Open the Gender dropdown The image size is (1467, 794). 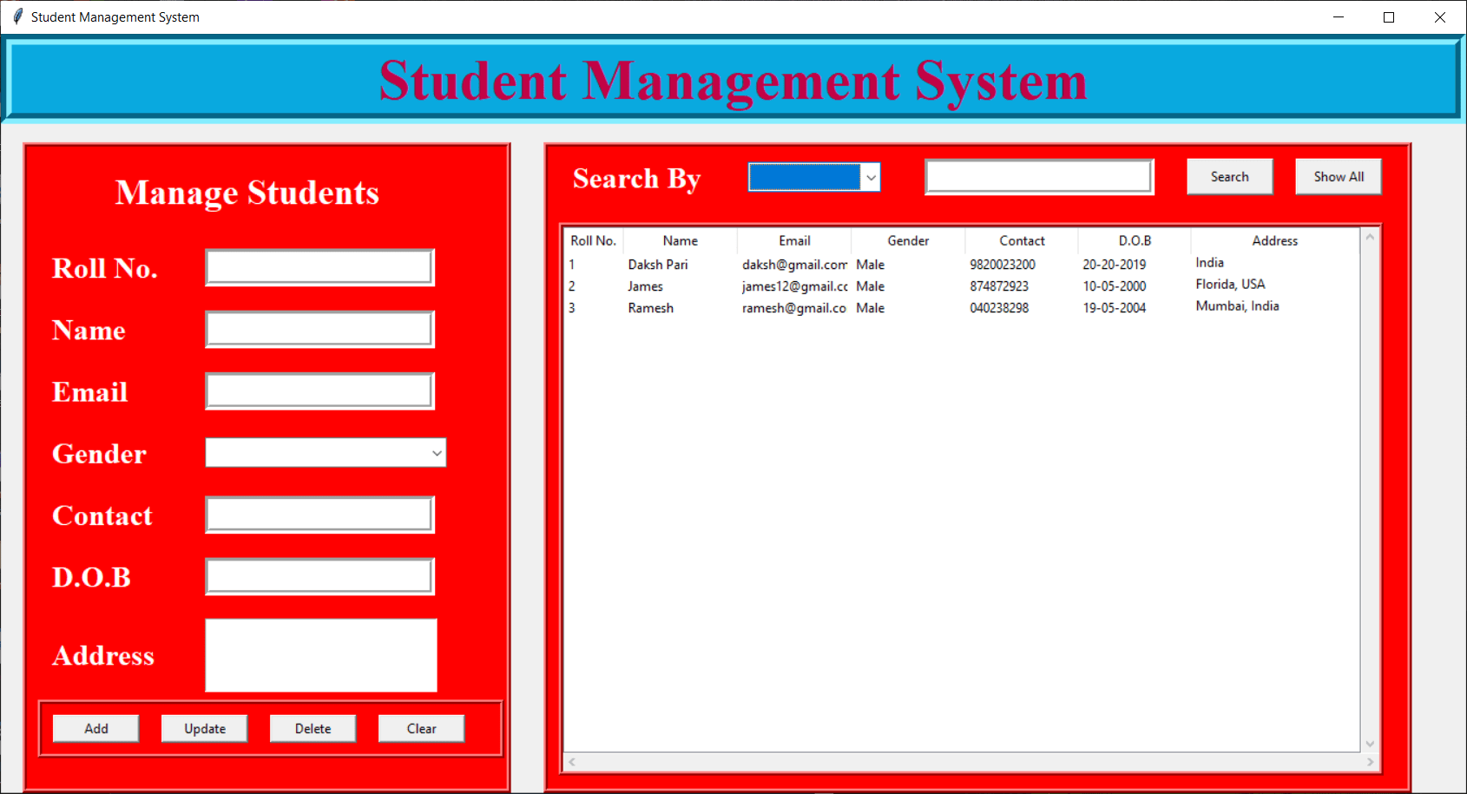coord(436,452)
